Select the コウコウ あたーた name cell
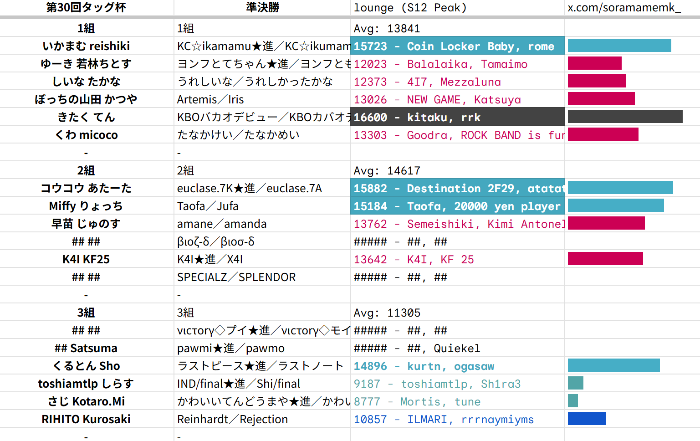 pos(87,188)
